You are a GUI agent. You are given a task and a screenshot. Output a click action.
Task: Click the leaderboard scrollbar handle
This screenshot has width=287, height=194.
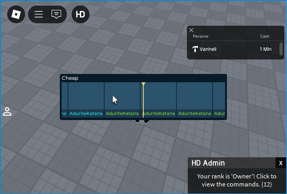point(281,49)
